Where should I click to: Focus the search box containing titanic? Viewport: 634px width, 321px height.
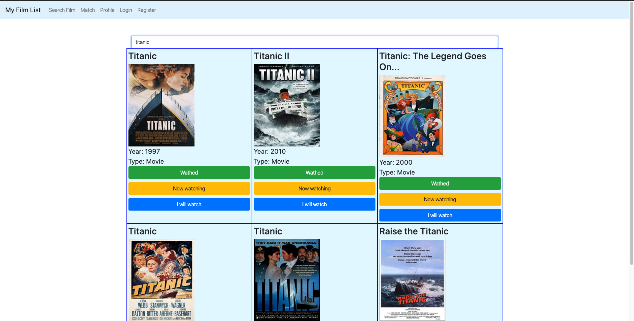tap(314, 42)
